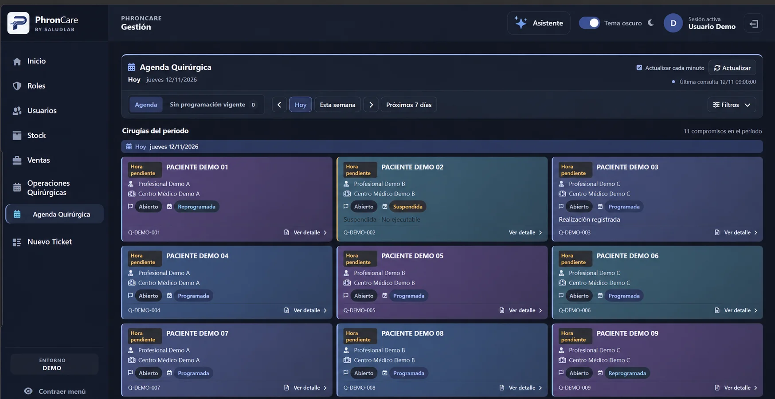Open the Asistente sparkle button
Image resolution: width=775 pixels, height=399 pixels.
(539, 23)
